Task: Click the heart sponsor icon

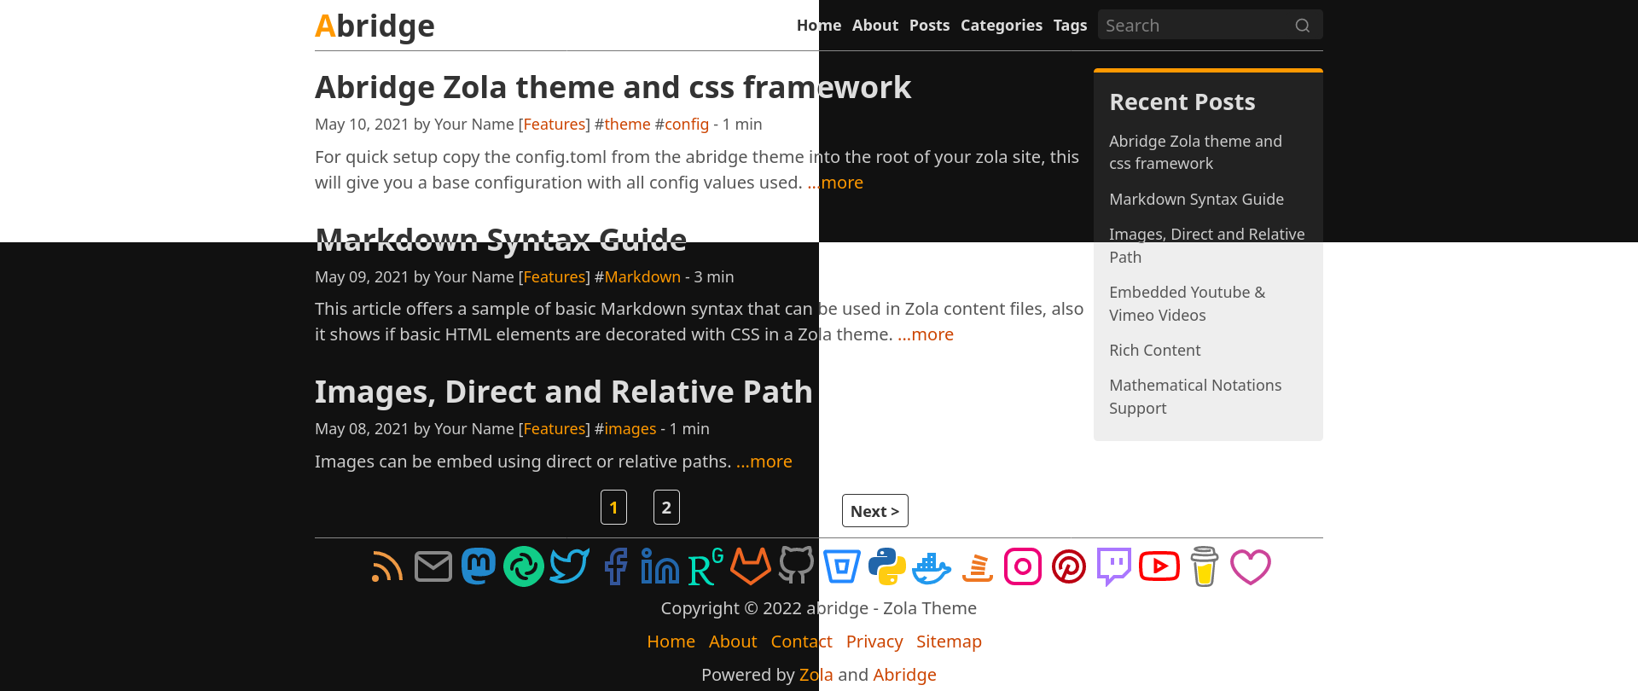Action: 1251,566
